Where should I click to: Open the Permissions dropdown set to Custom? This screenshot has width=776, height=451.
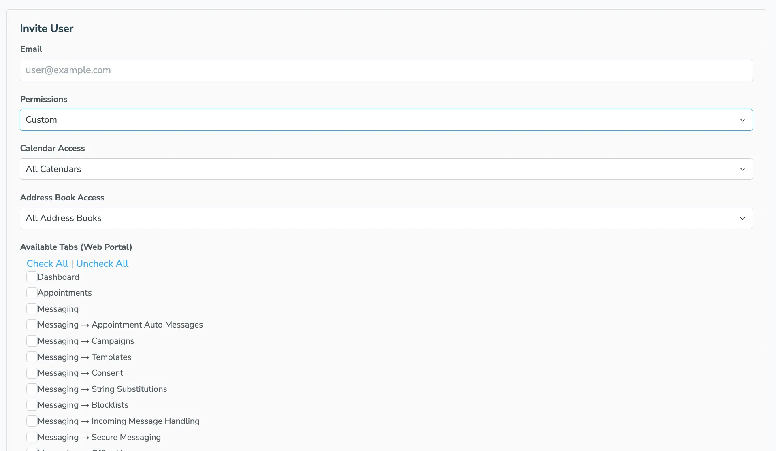386,120
